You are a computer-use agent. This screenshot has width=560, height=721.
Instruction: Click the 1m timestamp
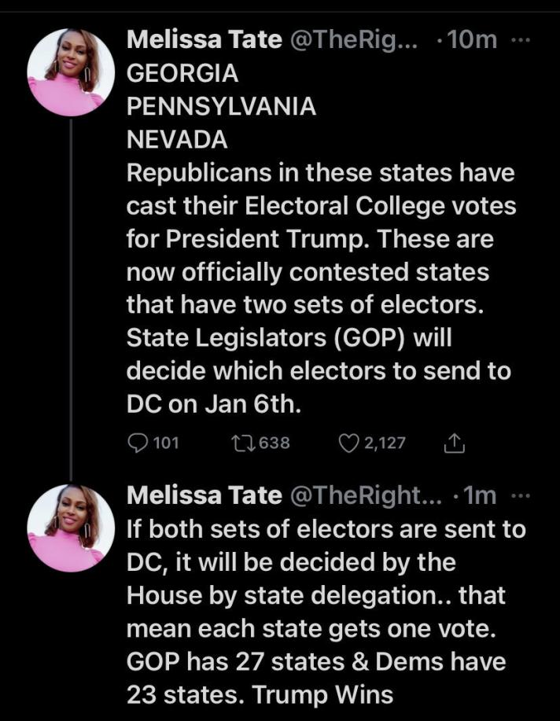point(481,495)
